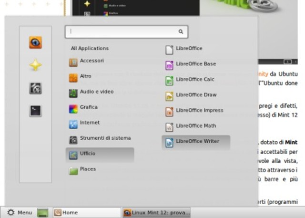This screenshot has width=305, height=218.
Task: Select the Internet category
Action: point(100,124)
